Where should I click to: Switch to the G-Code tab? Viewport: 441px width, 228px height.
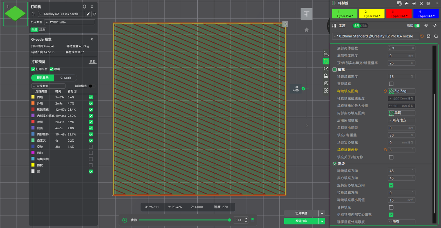[65, 78]
